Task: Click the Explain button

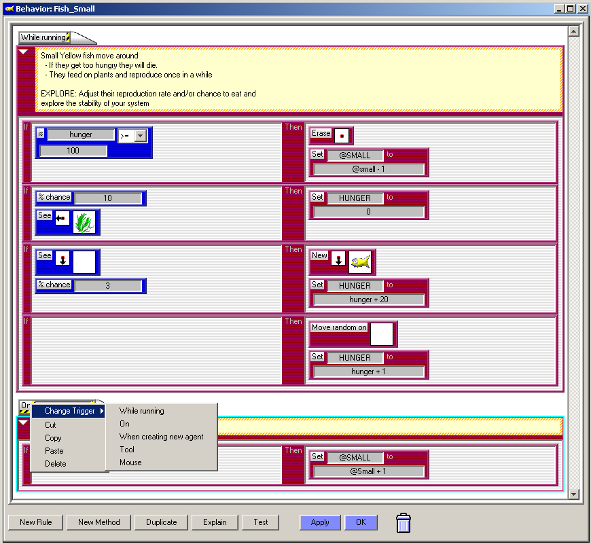Action: [x=215, y=522]
